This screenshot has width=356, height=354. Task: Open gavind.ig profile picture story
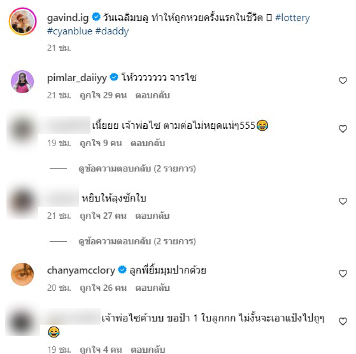pyautogui.click(x=23, y=21)
